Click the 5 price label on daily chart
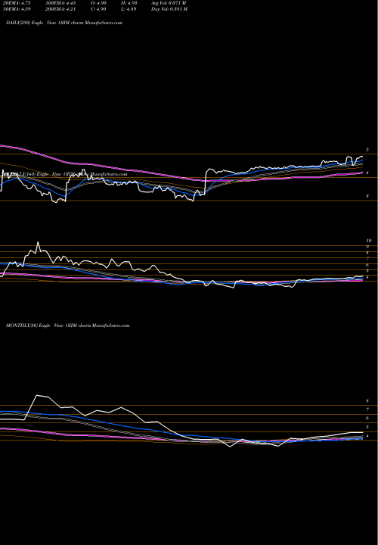378x545 pixels. pos(367,150)
